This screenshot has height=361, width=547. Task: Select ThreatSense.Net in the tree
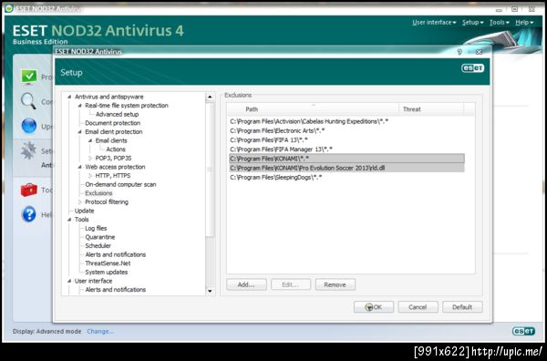(x=108, y=263)
